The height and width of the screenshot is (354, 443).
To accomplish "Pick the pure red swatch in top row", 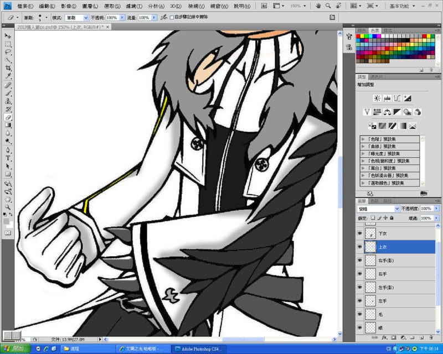I will pyautogui.click(x=358, y=36).
